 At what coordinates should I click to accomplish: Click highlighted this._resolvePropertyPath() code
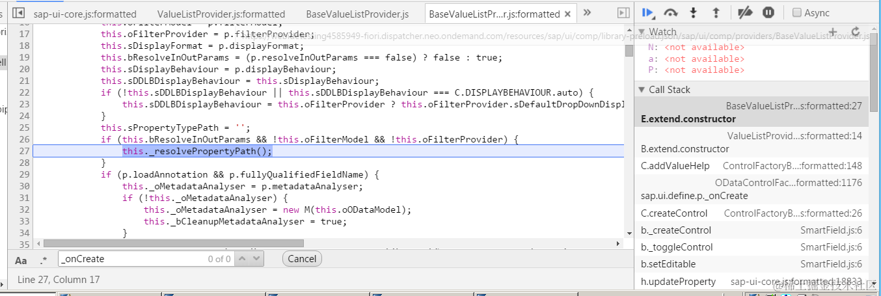tap(197, 151)
